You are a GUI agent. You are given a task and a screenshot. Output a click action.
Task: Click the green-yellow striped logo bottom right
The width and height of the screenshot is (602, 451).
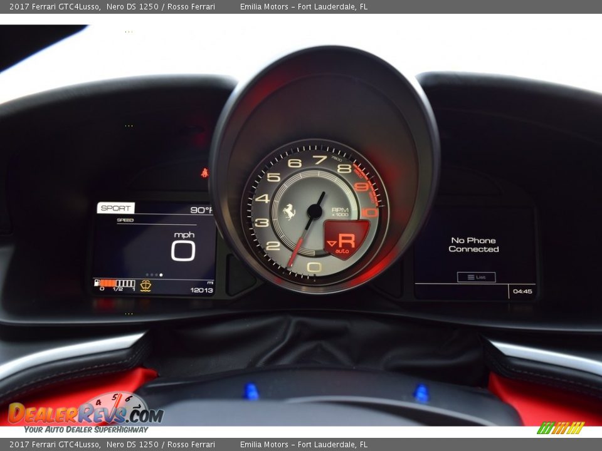click(x=561, y=428)
